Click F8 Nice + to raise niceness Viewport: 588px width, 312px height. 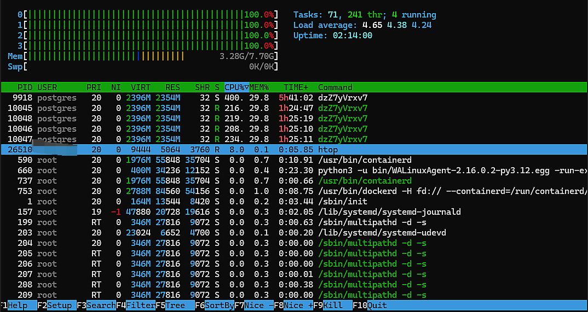coord(293,305)
